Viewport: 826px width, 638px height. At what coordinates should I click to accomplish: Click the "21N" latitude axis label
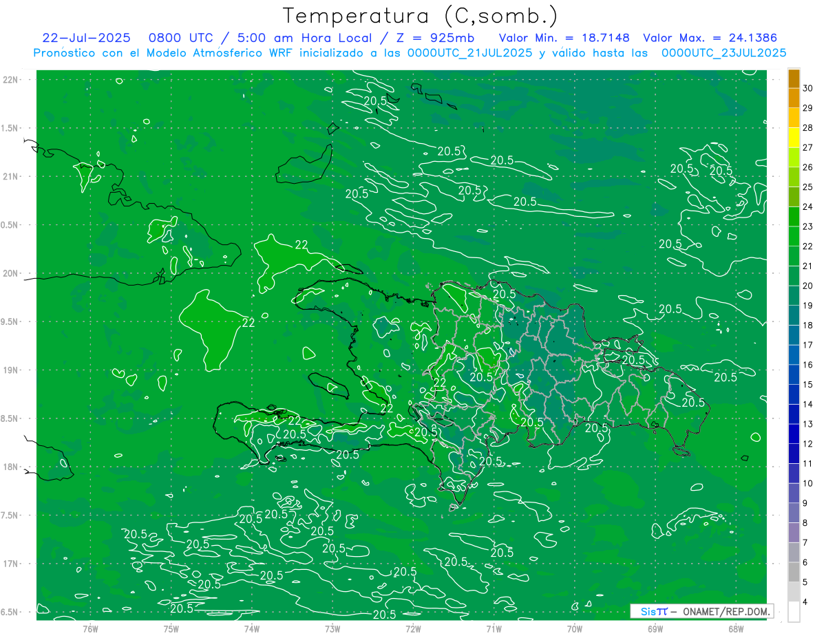[10, 177]
